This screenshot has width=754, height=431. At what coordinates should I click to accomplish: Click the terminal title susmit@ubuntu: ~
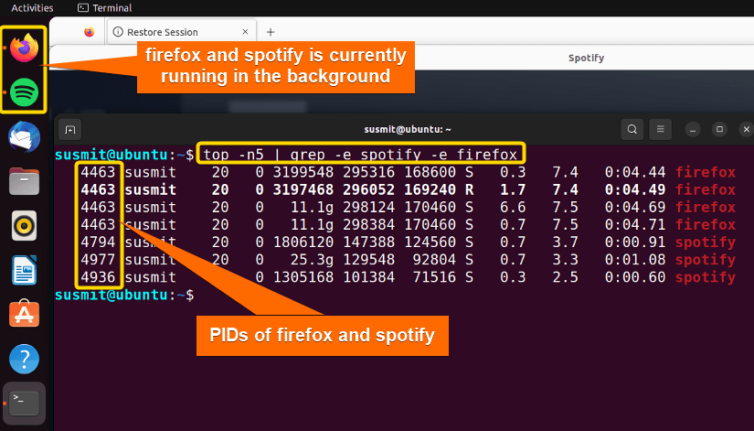pyautogui.click(x=408, y=129)
